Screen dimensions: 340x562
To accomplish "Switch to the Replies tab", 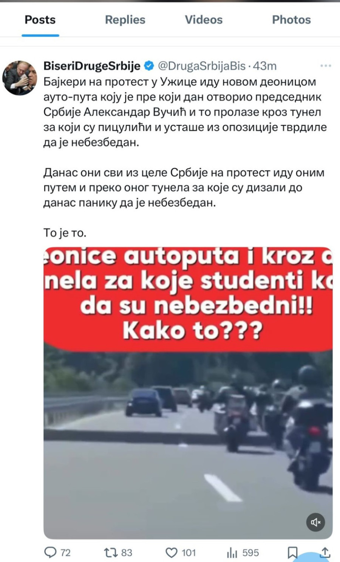I will pyautogui.click(x=125, y=20).
